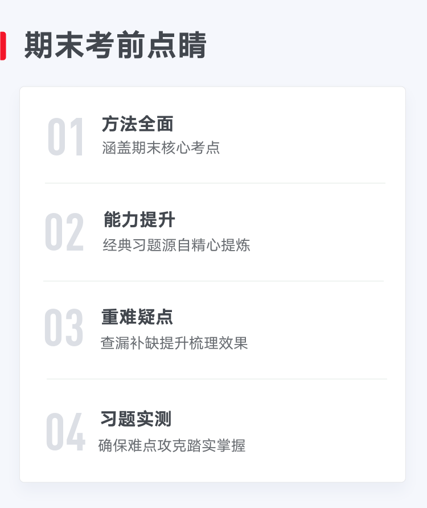Click the divider line below the 重难疑点 item
The image size is (427, 508).
click(217, 379)
